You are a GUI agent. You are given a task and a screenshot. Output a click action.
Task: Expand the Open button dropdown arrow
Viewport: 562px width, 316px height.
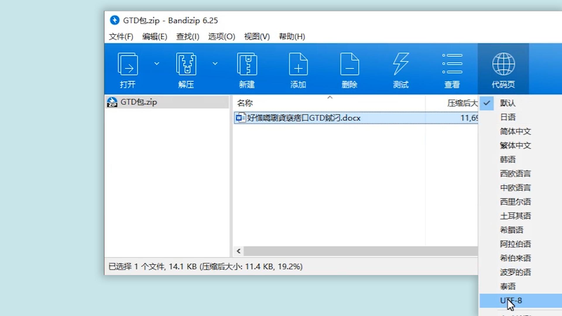157,63
